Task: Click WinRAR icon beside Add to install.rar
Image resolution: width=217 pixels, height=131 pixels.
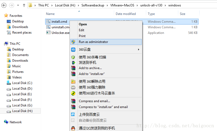Action: (x=73, y=74)
